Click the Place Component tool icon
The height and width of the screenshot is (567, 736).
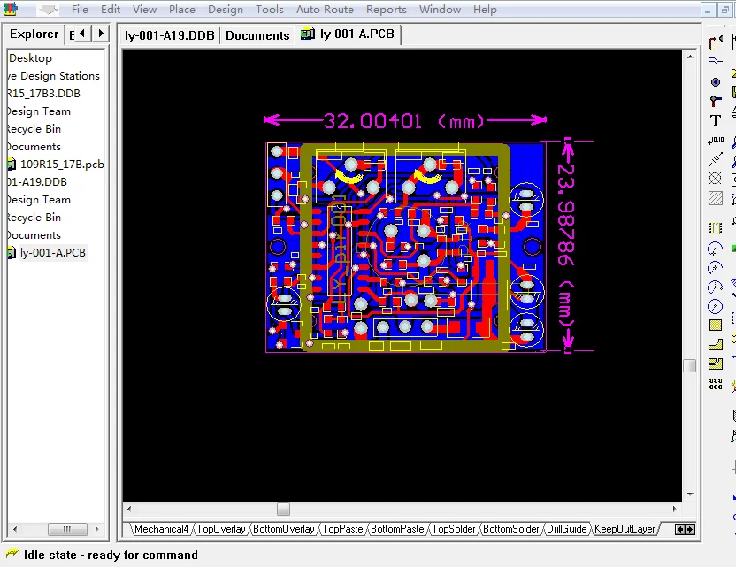click(x=716, y=227)
